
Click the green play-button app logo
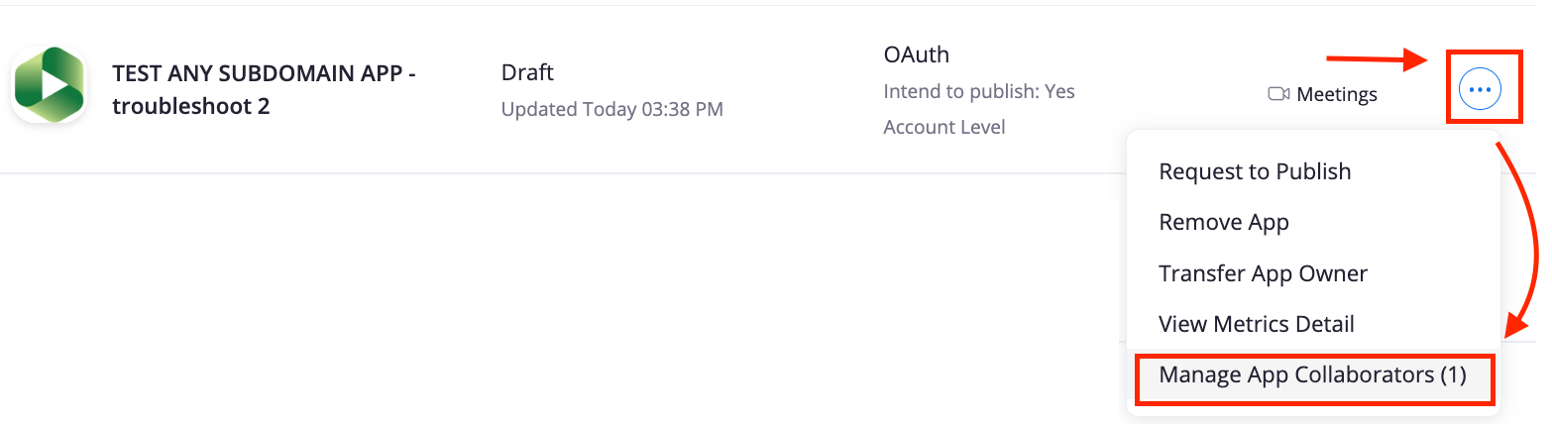point(48,84)
